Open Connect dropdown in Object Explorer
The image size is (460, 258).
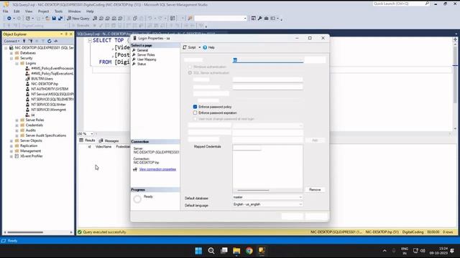coord(11,41)
